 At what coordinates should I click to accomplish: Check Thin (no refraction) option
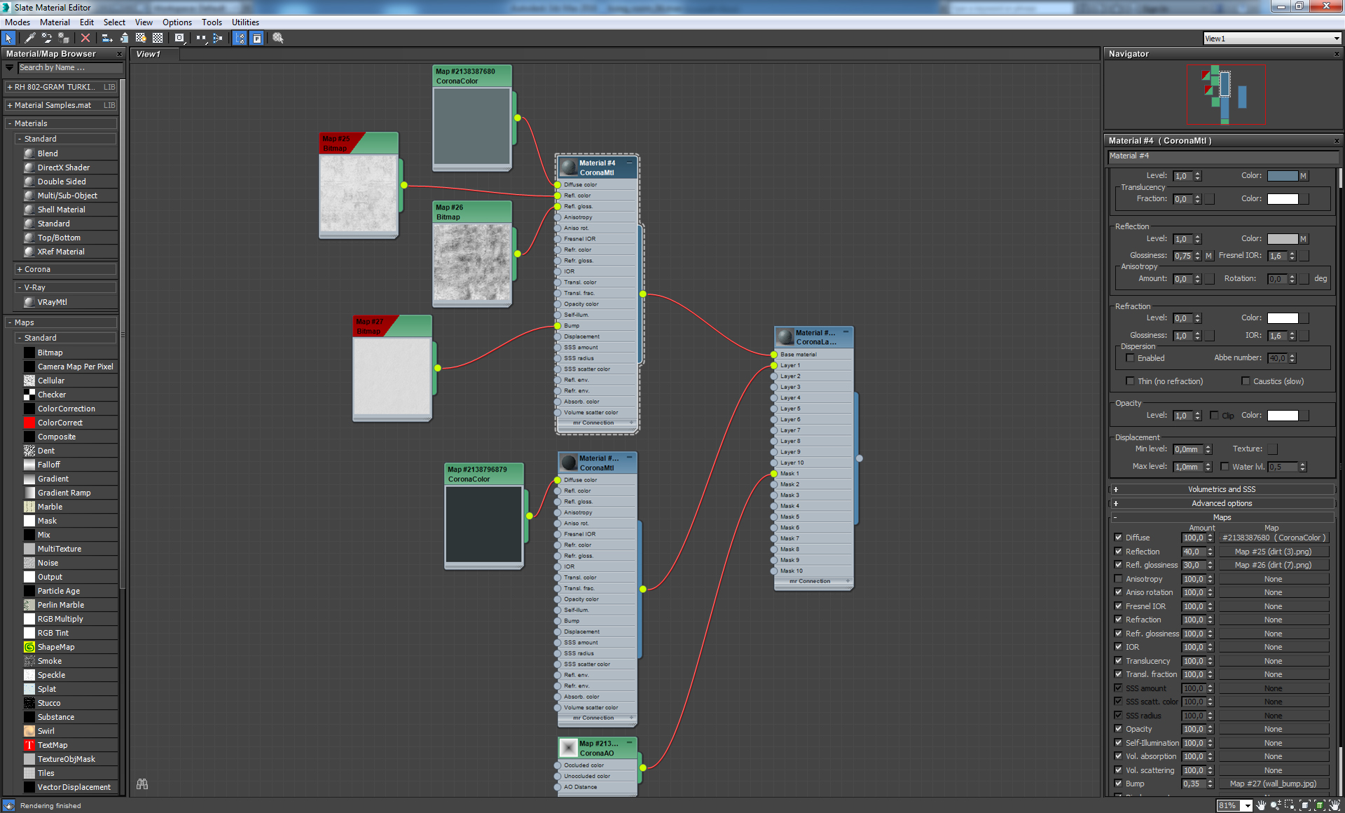1130,381
